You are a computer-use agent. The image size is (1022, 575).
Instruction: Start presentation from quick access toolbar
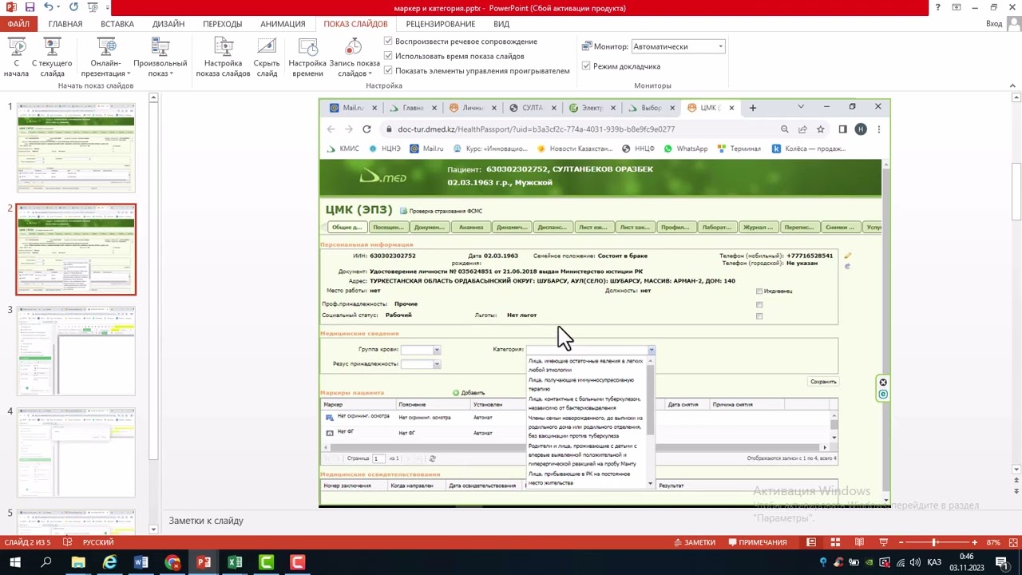[x=93, y=7]
